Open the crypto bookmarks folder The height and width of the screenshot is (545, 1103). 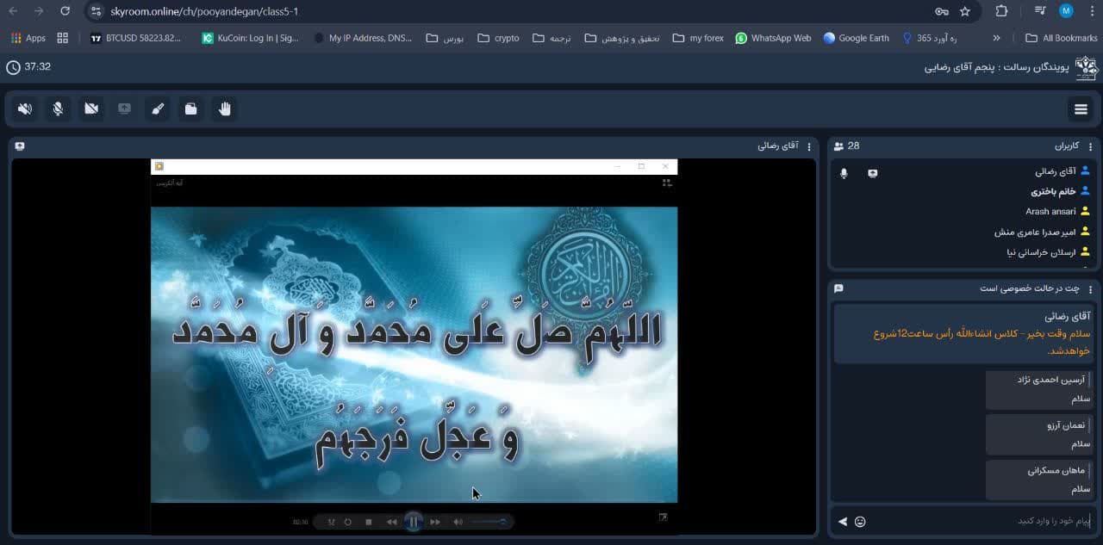point(499,38)
